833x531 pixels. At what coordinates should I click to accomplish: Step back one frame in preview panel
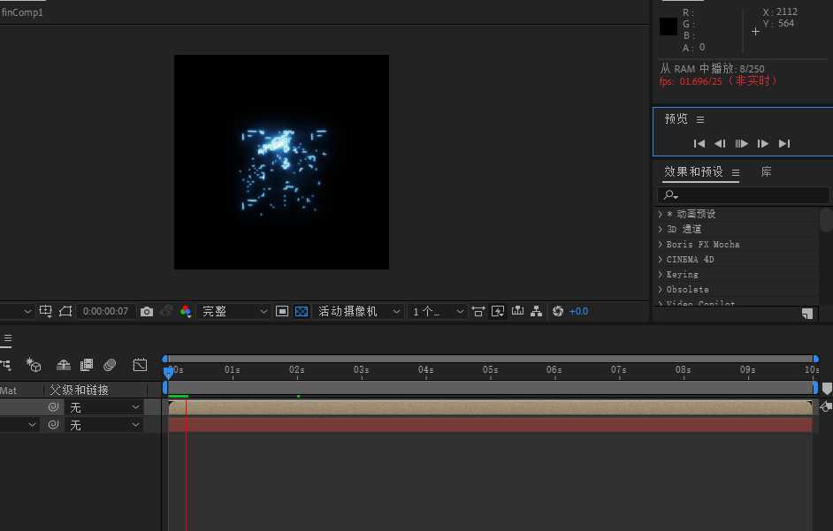click(720, 143)
